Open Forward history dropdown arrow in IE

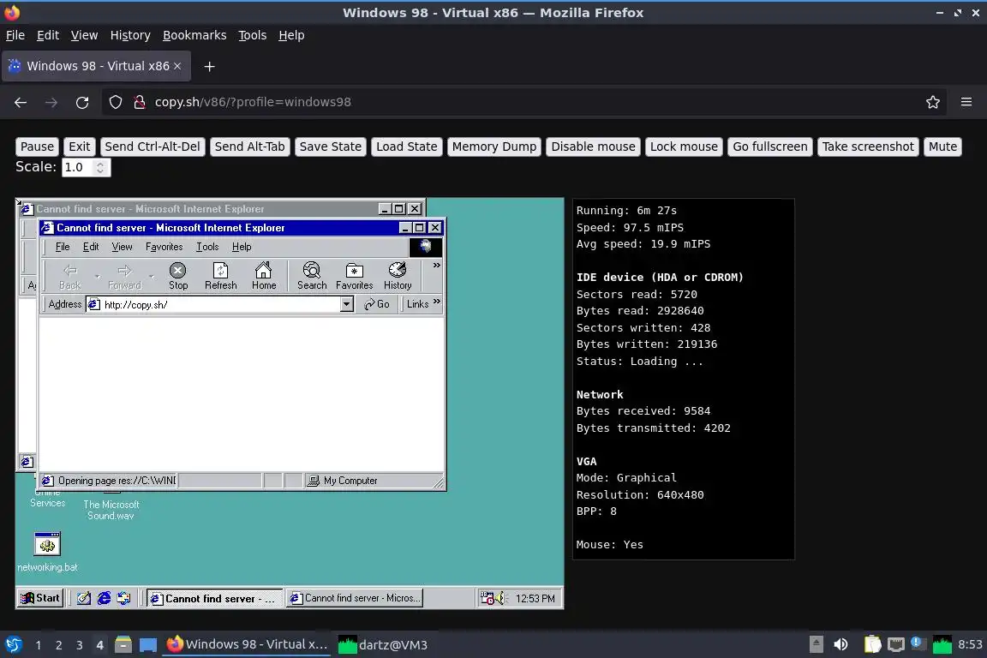point(152,277)
